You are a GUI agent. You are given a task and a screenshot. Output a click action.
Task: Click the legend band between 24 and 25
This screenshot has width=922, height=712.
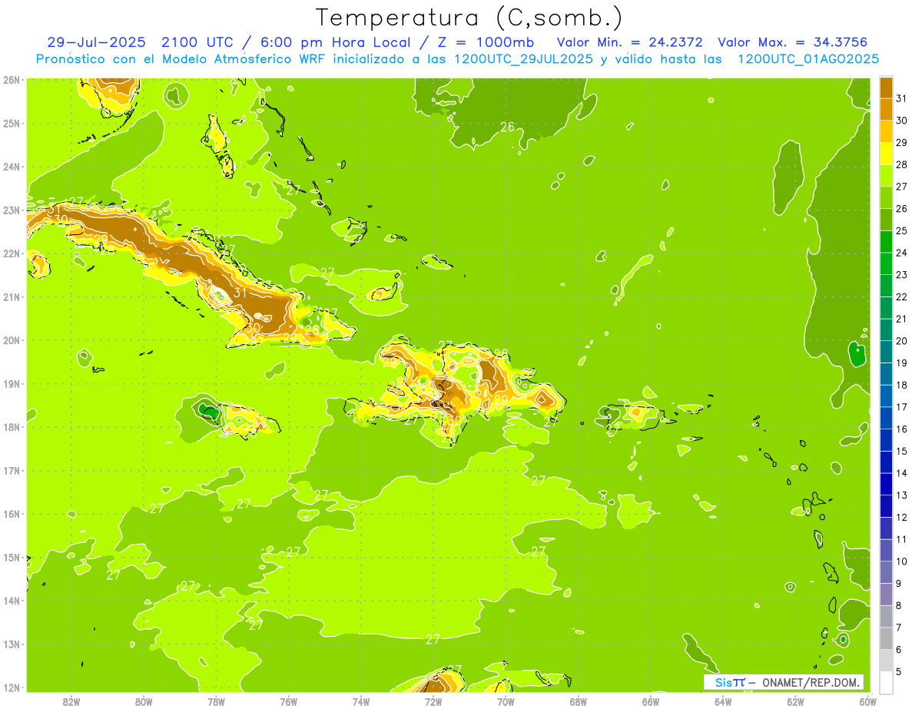coord(887,241)
